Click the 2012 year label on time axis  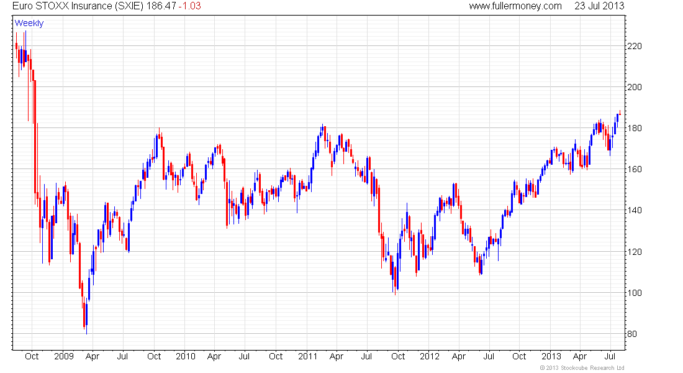[x=430, y=356]
